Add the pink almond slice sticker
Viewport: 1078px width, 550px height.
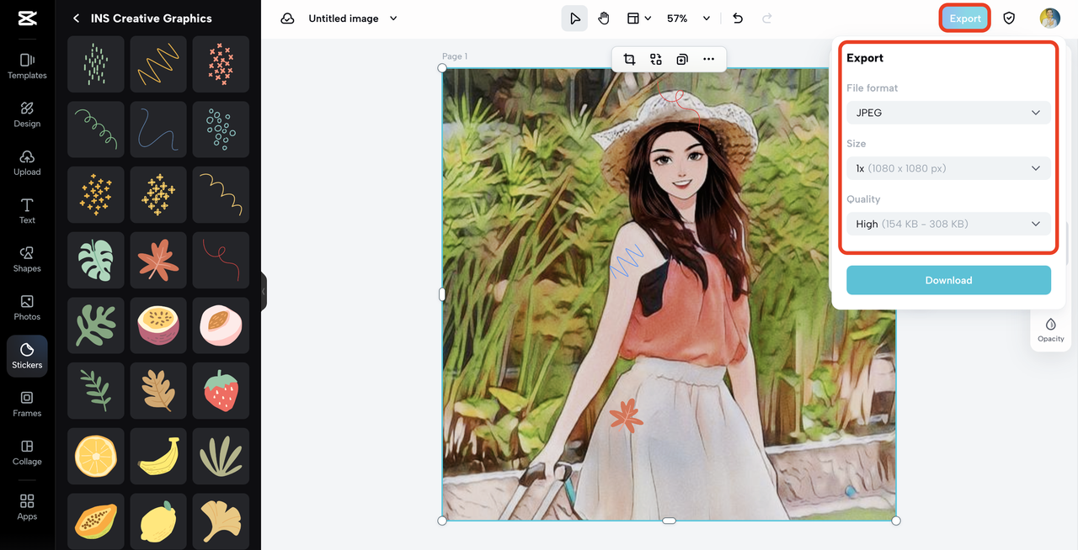pyautogui.click(x=221, y=325)
